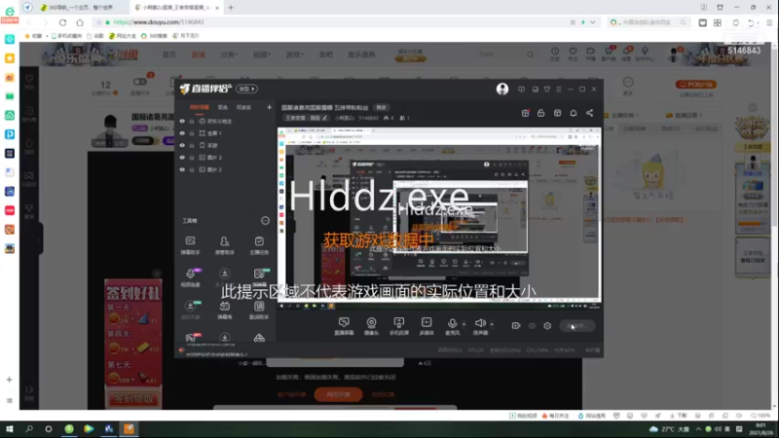Click the orange 网页开播 button
Image resolution: width=779 pixels, height=438 pixels.
click(338, 395)
